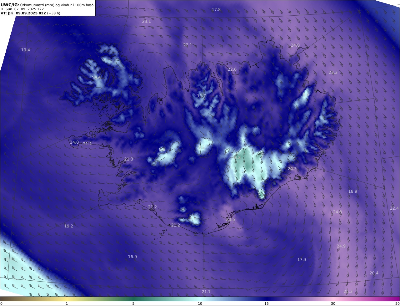Click the 30 tick on the color scale

(333, 303)
